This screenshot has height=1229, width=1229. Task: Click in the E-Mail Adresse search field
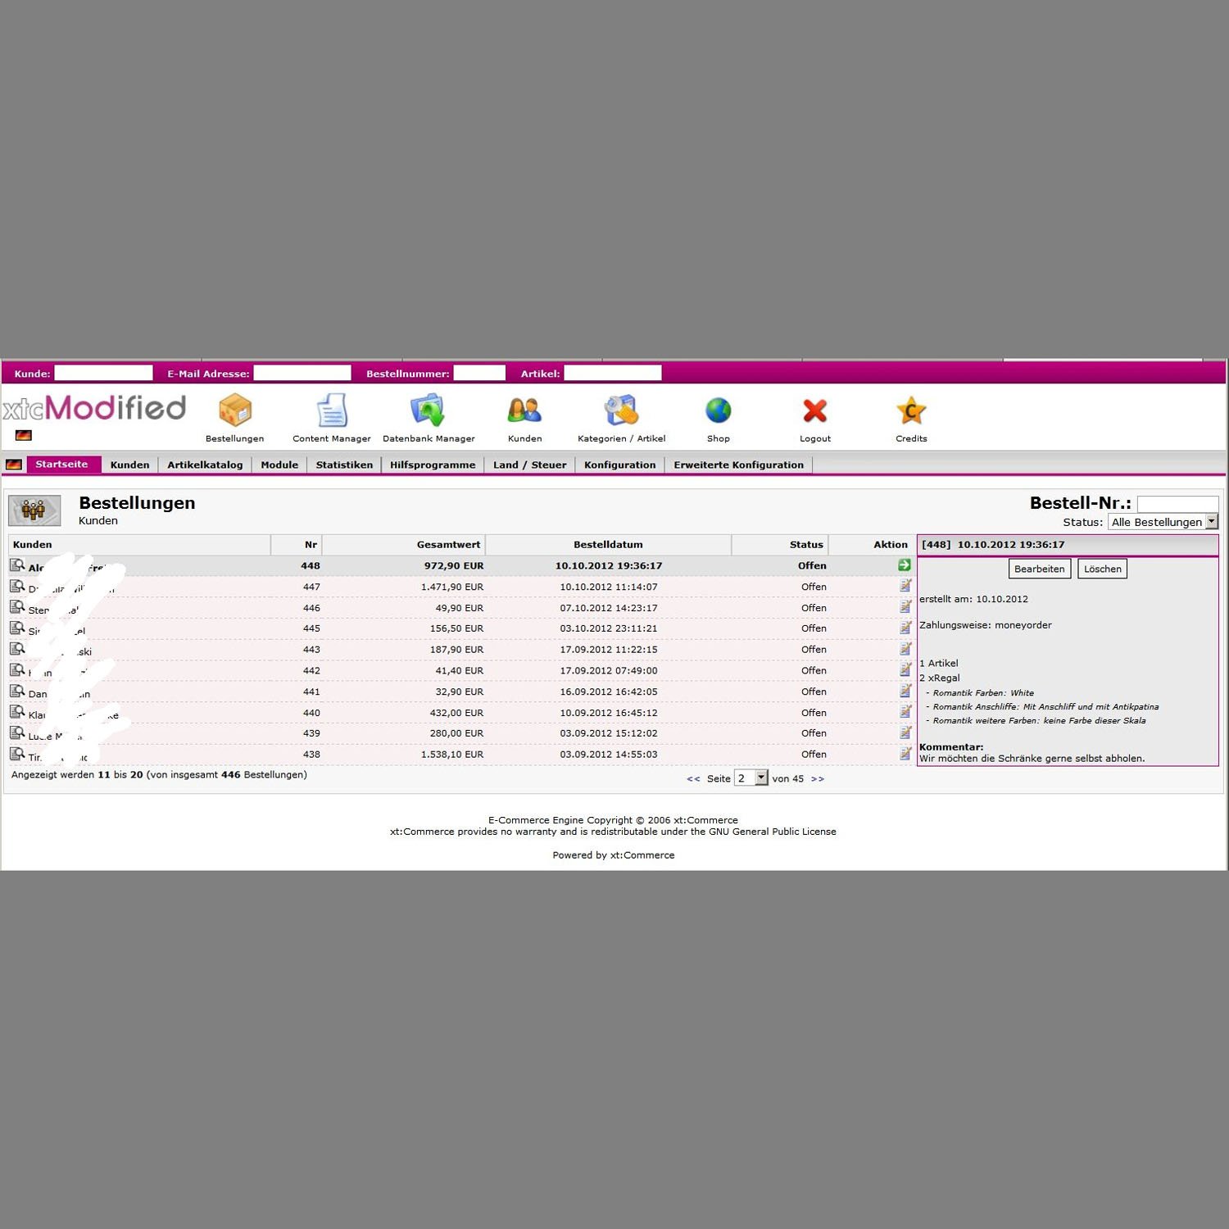pyautogui.click(x=302, y=373)
